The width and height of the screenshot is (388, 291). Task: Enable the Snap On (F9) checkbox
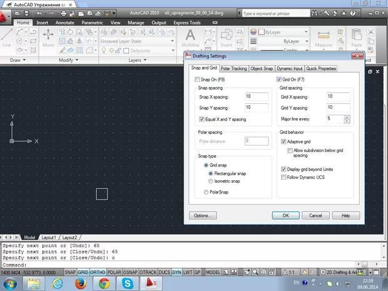tap(198, 79)
